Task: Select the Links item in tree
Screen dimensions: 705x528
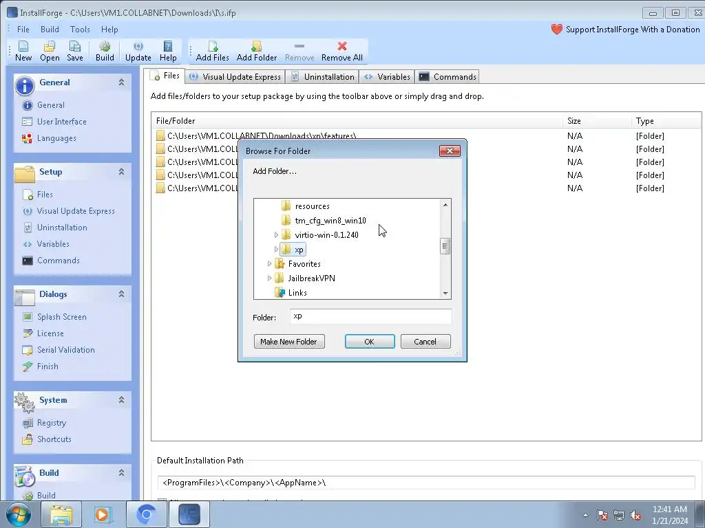Action: tap(297, 293)
